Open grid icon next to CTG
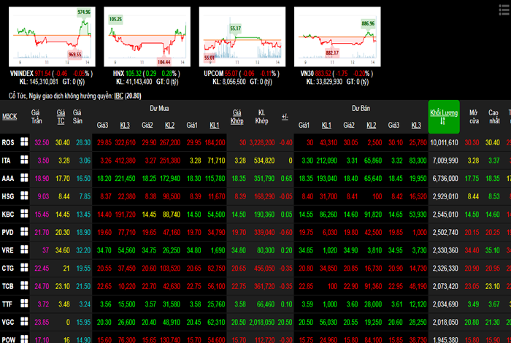This screenshot has height=343, width=511. pos(24,267)
